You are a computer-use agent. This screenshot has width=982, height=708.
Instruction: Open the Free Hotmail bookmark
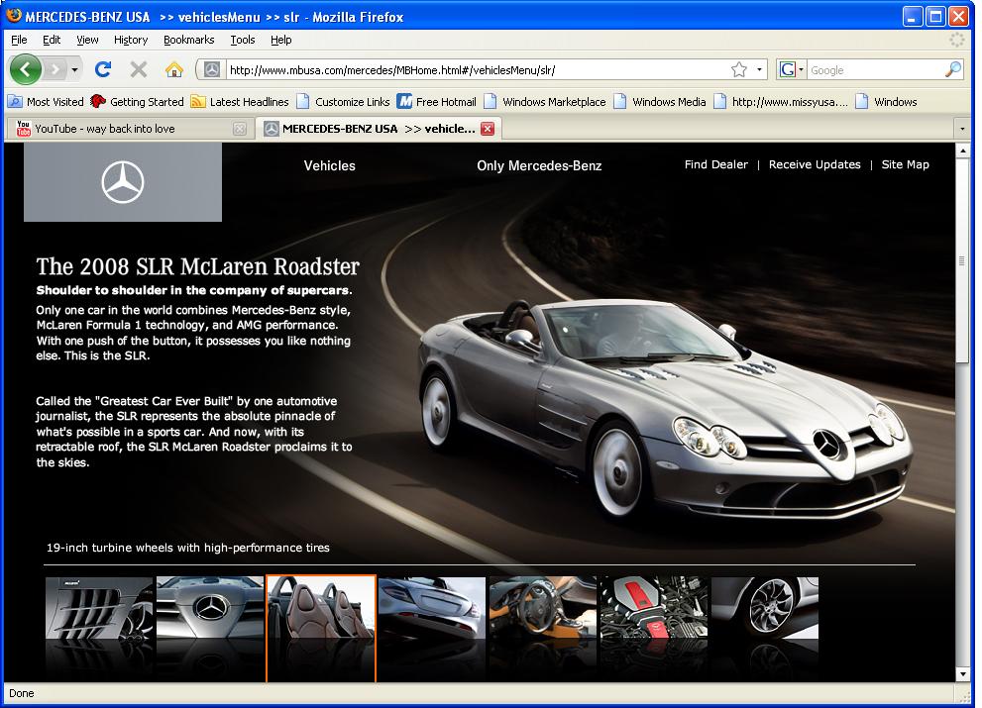pyautogui.click(x=437, y=101)
